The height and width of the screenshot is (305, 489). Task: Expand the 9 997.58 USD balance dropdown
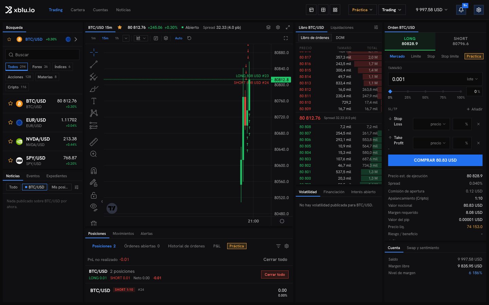pyautogui.click(x=432, y=10)
